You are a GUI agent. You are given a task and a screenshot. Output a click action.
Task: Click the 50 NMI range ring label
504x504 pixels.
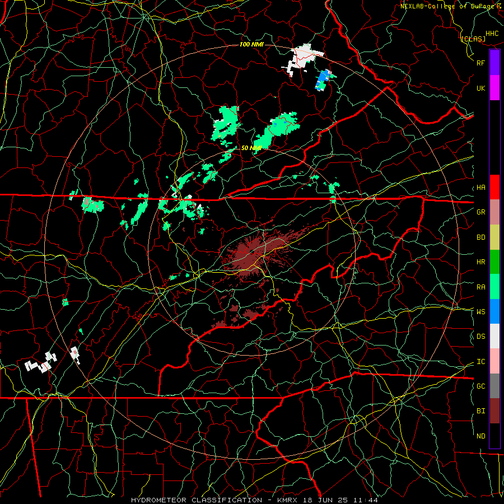tap(251, 148)
